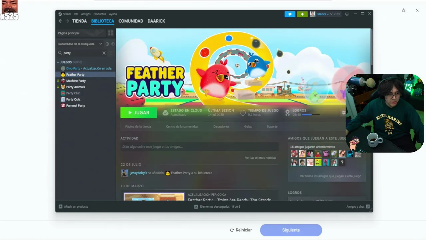Screen dimensions: 426x240
Task: Open the Ayuda menu
Action: tap(113, 14)
